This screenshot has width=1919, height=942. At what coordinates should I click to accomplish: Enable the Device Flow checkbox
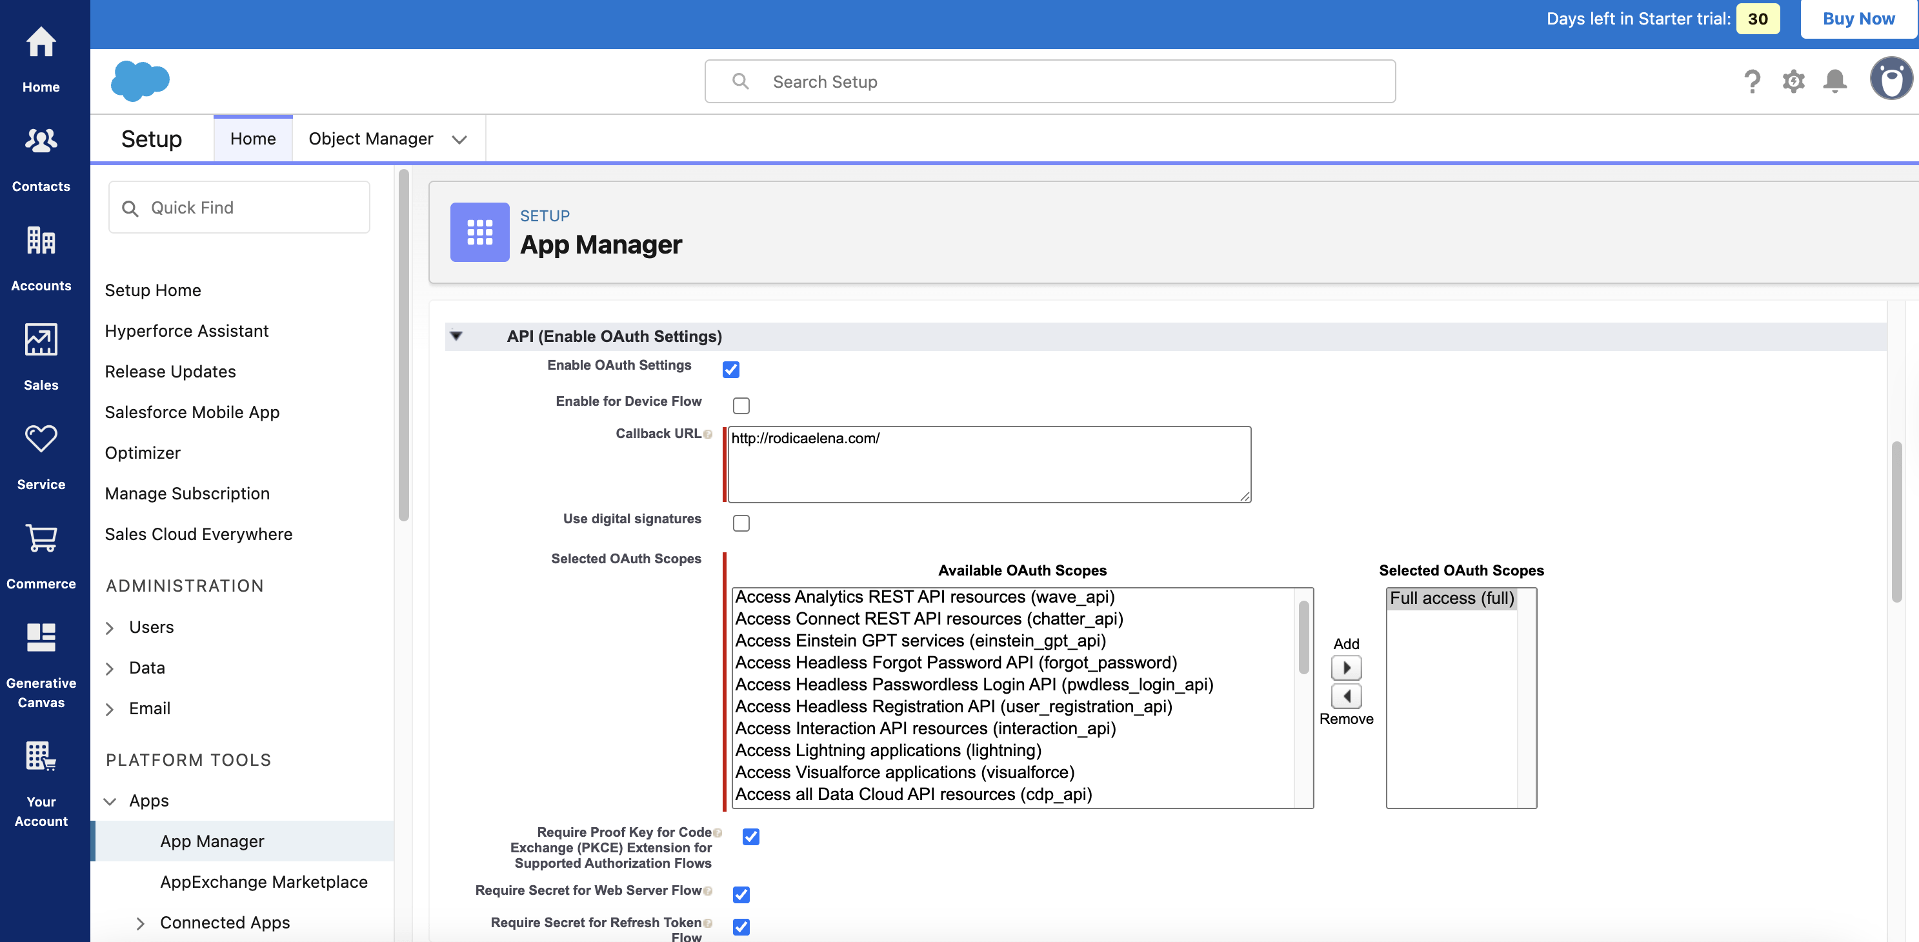[x=741, y=406]
